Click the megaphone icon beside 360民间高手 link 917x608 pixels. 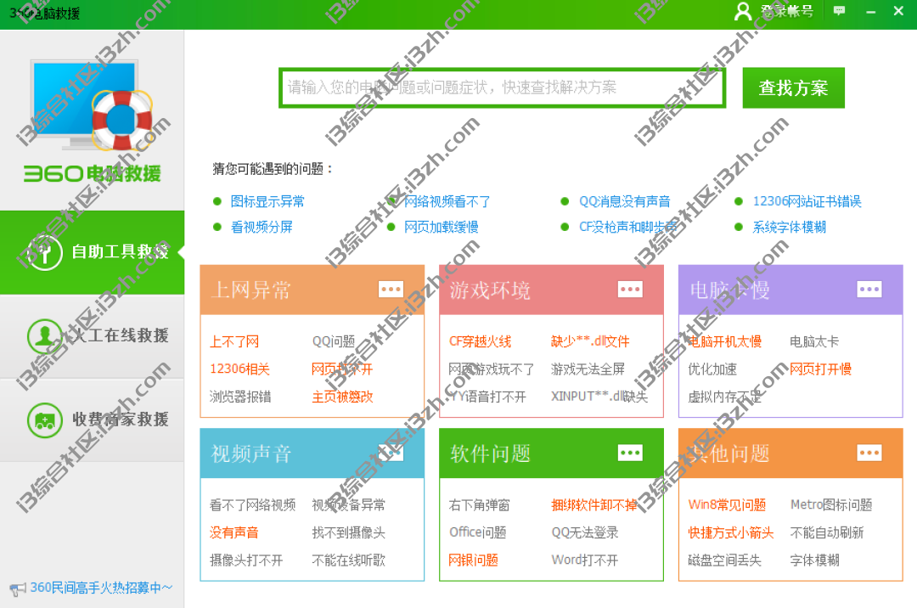[x=18, y=588]
